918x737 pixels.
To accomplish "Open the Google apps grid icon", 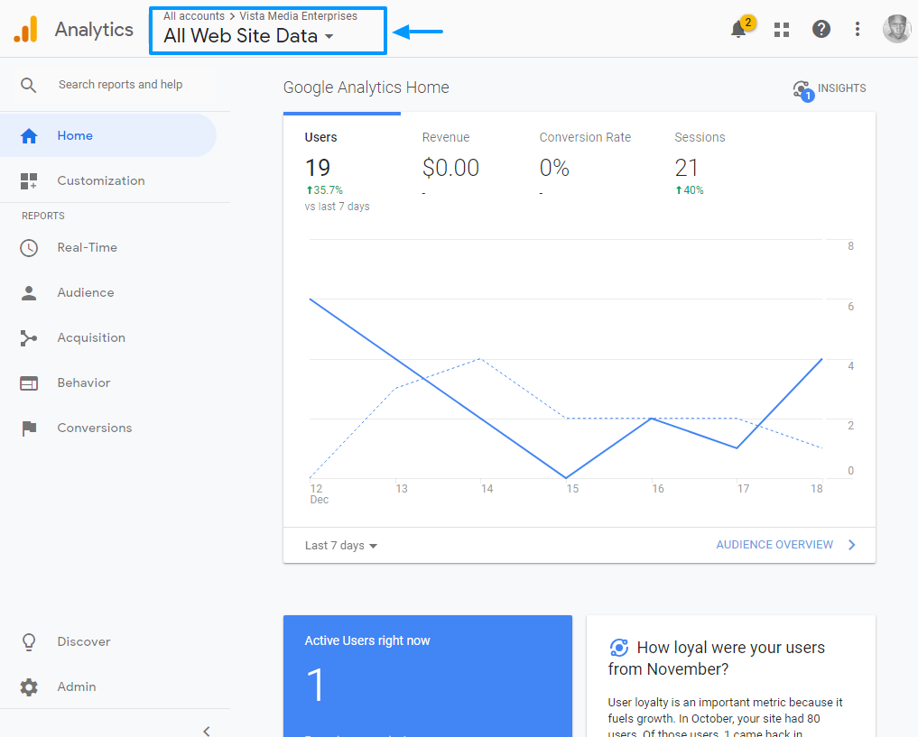I will tap(782, 30).
